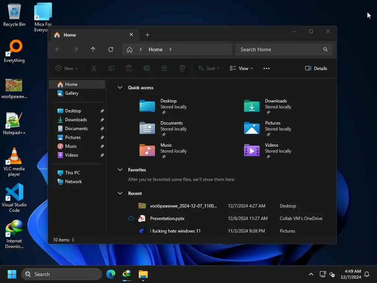Click the Cut scissors icon
377x283 pixels.
[x=94, y=68]
